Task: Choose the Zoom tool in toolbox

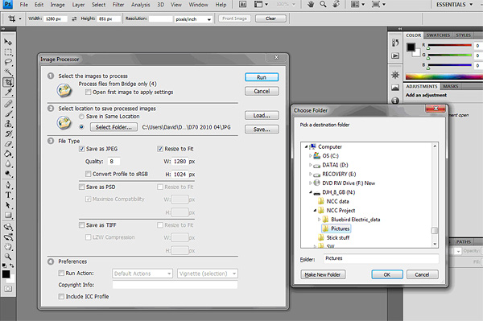Action: (8, 257)
